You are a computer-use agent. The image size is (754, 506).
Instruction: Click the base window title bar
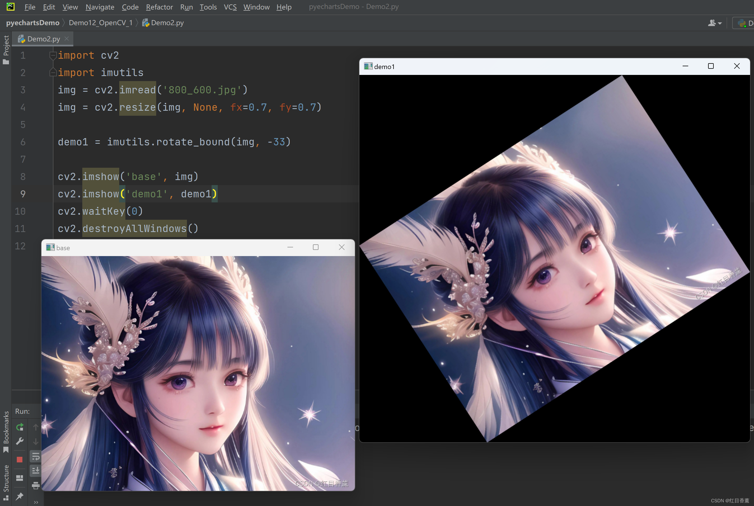point(198,247)
